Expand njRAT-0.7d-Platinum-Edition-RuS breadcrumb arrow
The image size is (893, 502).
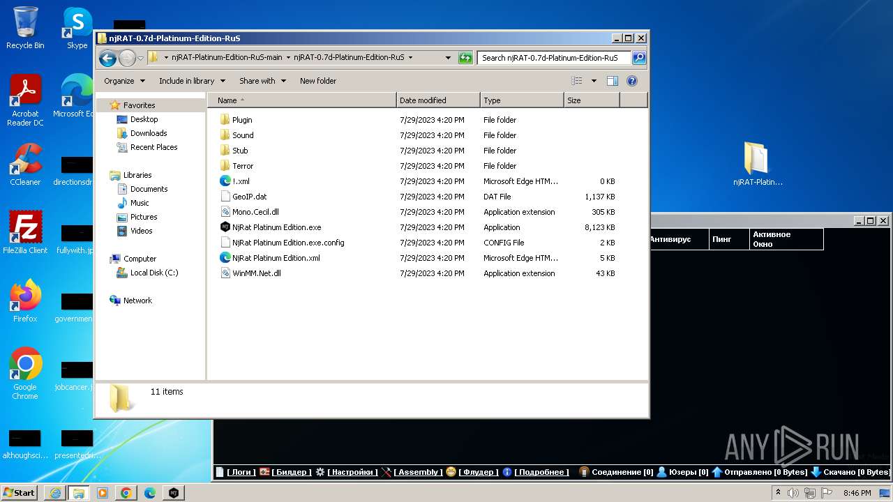[410, 58]
